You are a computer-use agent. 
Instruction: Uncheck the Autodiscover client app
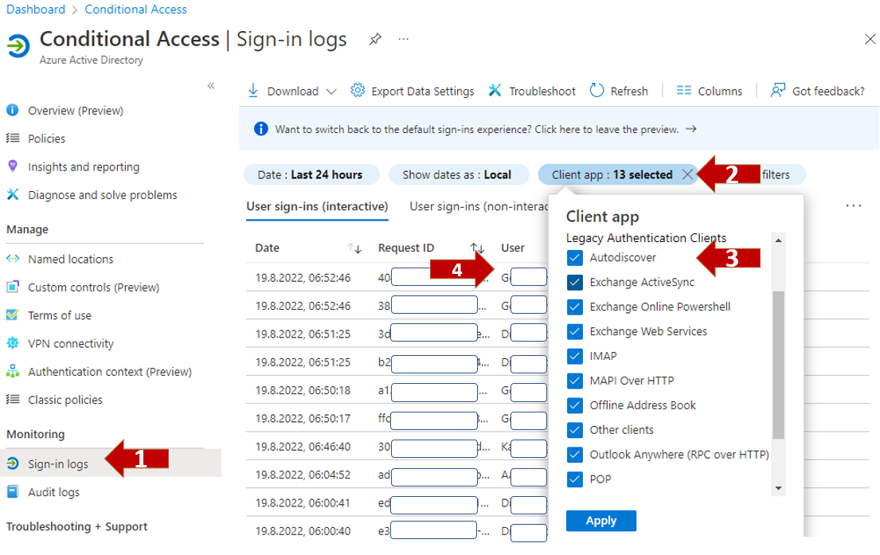click(575, 257)
